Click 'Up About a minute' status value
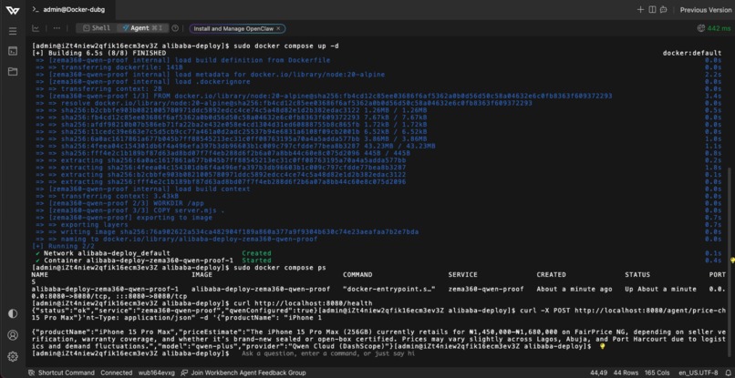This screenshot has height=378, width=735. [660, 289]
